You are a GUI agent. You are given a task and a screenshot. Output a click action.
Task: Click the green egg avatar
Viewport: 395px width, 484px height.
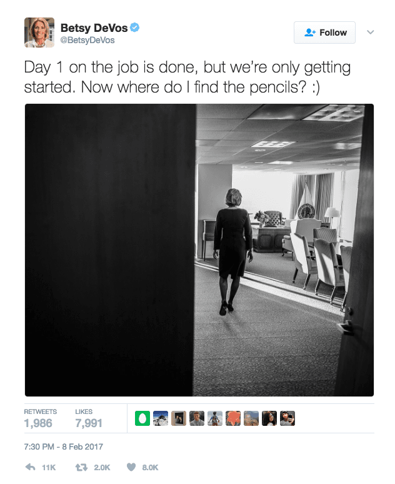coord(142,418)
